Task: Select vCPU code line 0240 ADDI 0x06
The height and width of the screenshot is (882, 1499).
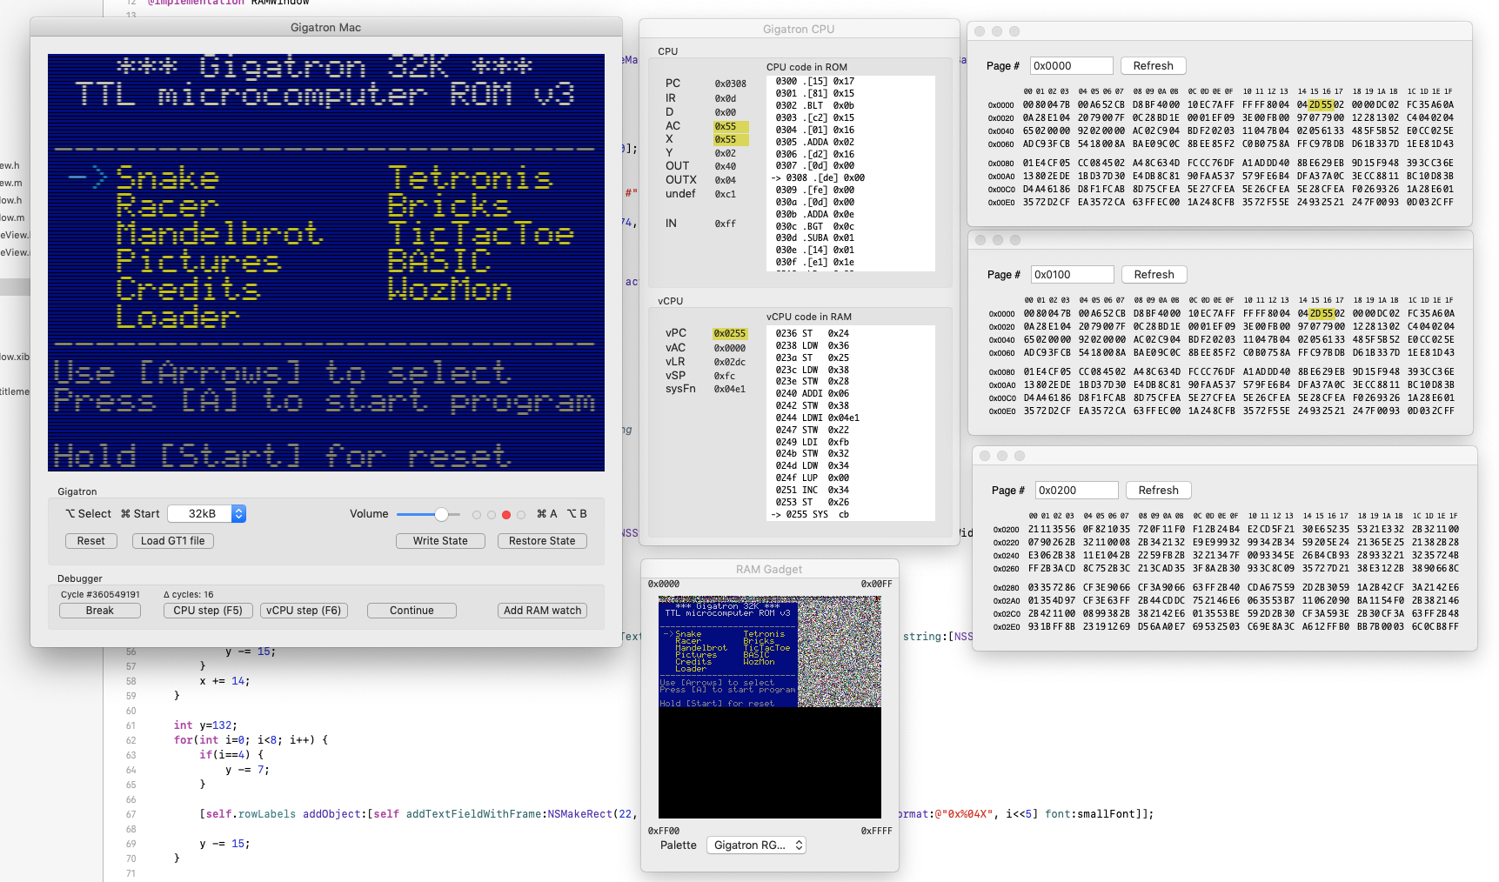Action: [813, 393]
